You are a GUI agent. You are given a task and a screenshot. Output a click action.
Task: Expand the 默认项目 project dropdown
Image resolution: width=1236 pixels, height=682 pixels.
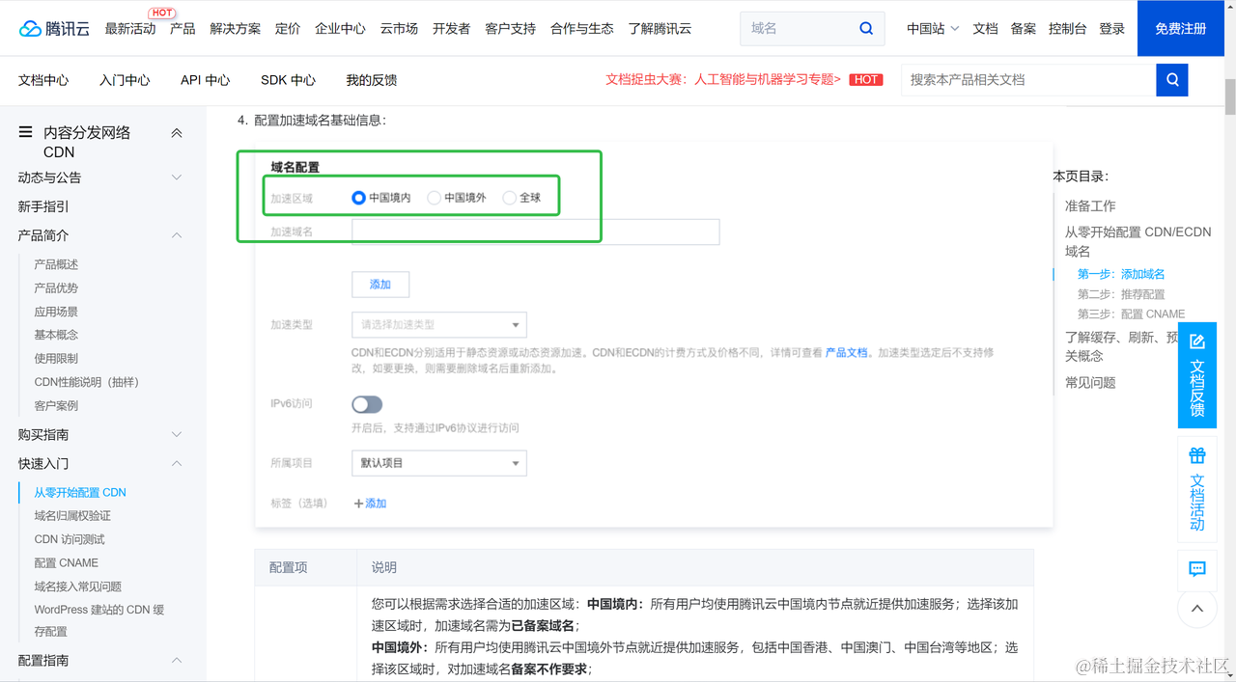click(439, 463)
